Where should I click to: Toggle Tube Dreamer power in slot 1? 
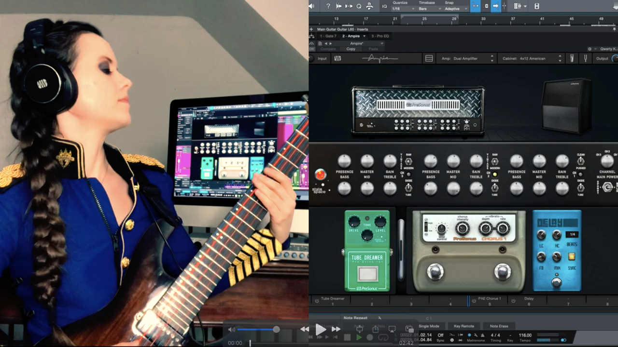click(317, 300)
